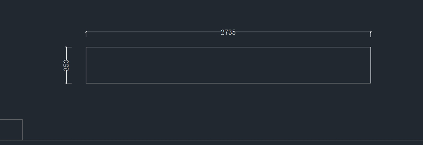423x145 pixels.
Task: Click bottom tick of the 350 dimension
Action: coord(68,83)
